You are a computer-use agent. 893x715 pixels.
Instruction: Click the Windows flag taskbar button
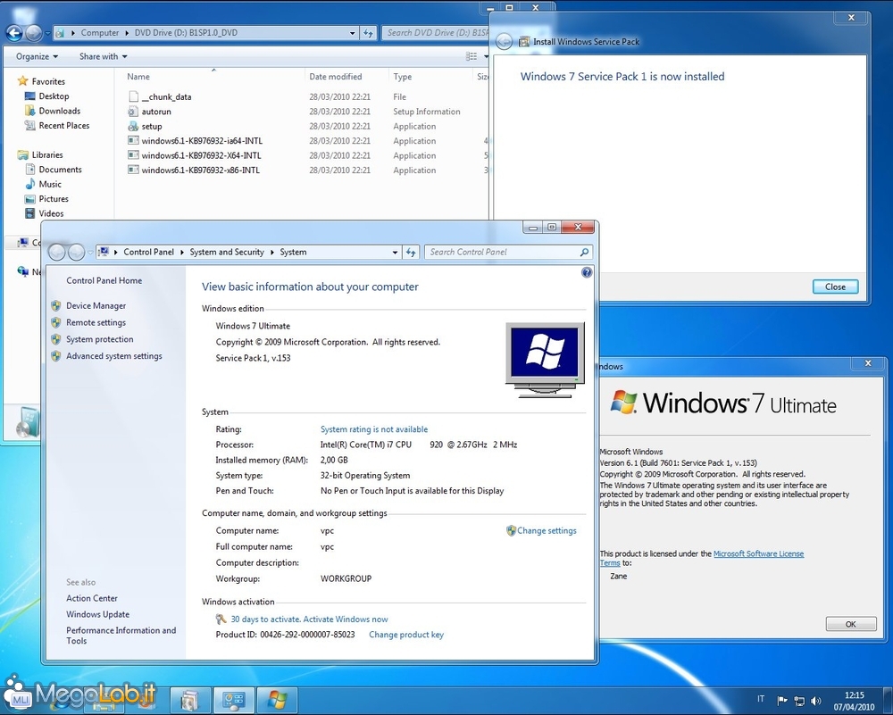pyautogui.click(x=278, y=700)
